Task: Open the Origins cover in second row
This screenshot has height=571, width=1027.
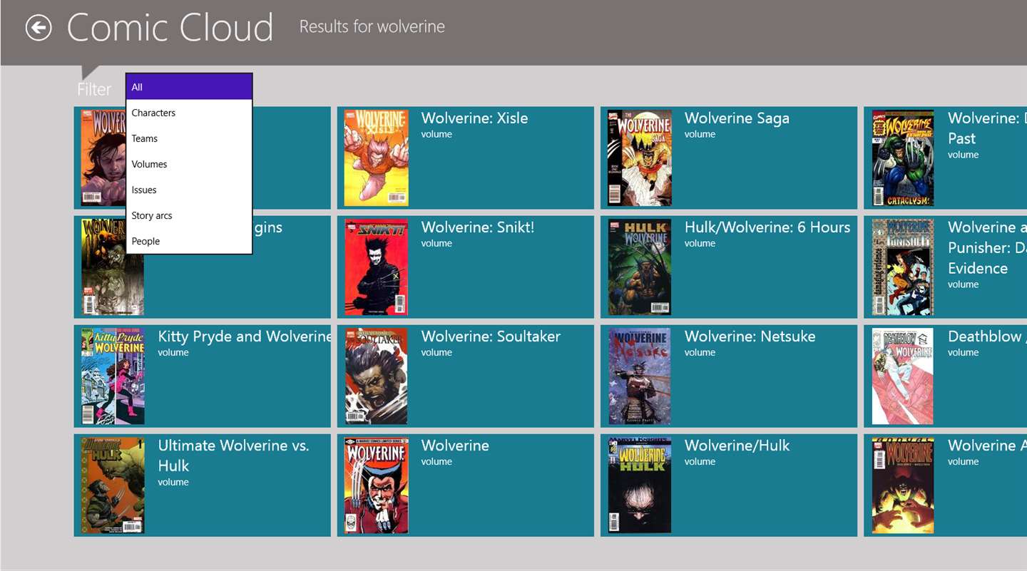Action: 113,267
